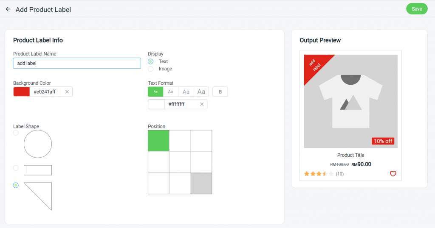This screenshot has width=435, height=228.
Task: Go back using the left arrow icon
Action: tap(8, 9)
